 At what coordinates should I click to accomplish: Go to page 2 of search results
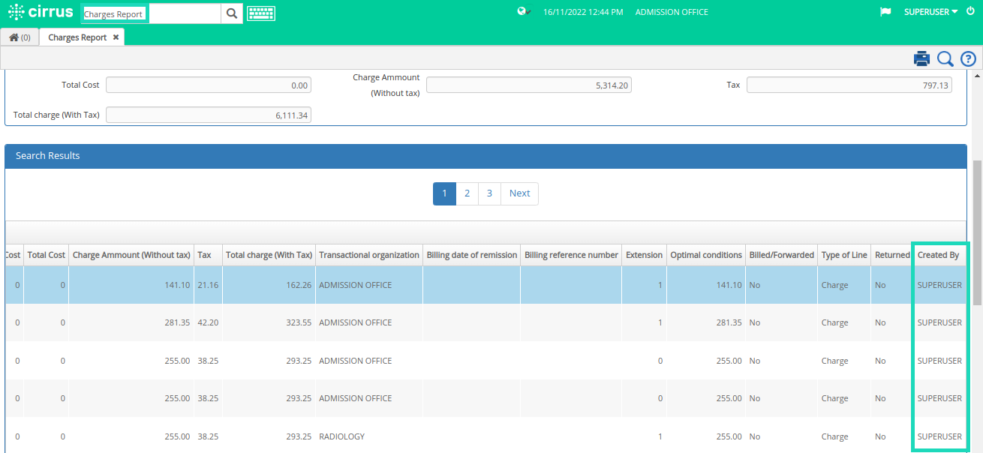(x=467, y=193)
